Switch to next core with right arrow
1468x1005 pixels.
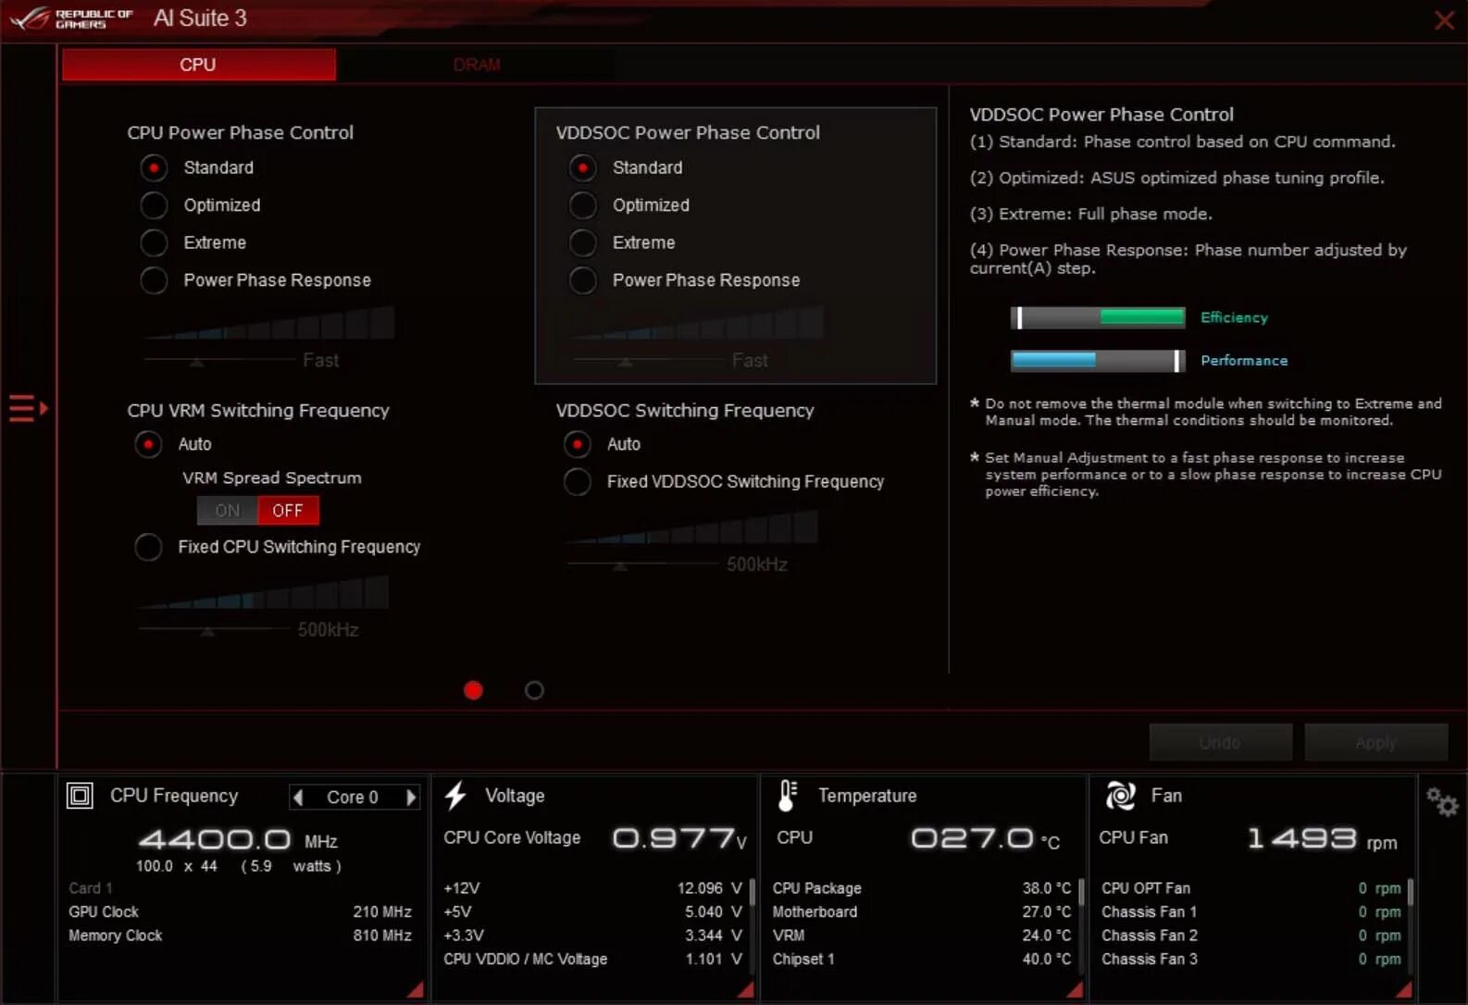pyautogui.click(x=411, y=797)
